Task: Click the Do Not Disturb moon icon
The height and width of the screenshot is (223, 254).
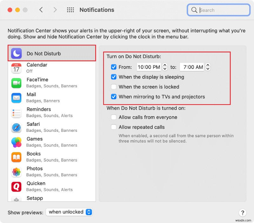Action: click(x=17, y=53)
